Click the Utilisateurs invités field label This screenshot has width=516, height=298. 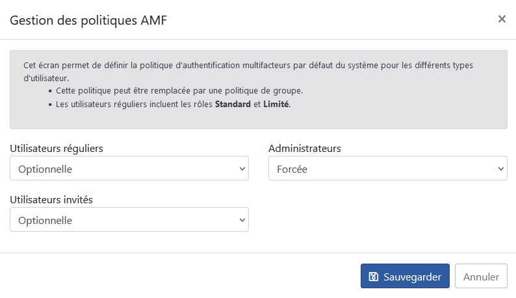(x=51, y=200)
